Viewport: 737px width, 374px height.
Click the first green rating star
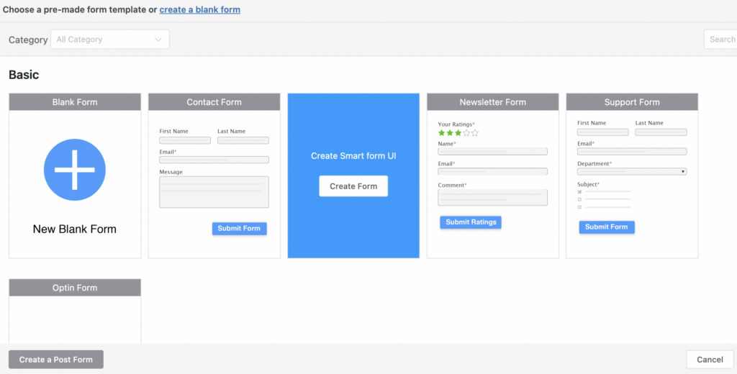click(x=442, y=133)
